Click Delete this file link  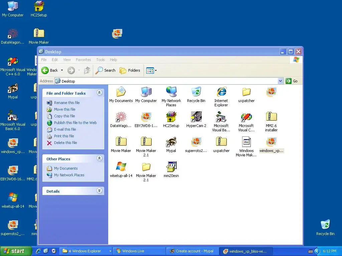point(65,143)
